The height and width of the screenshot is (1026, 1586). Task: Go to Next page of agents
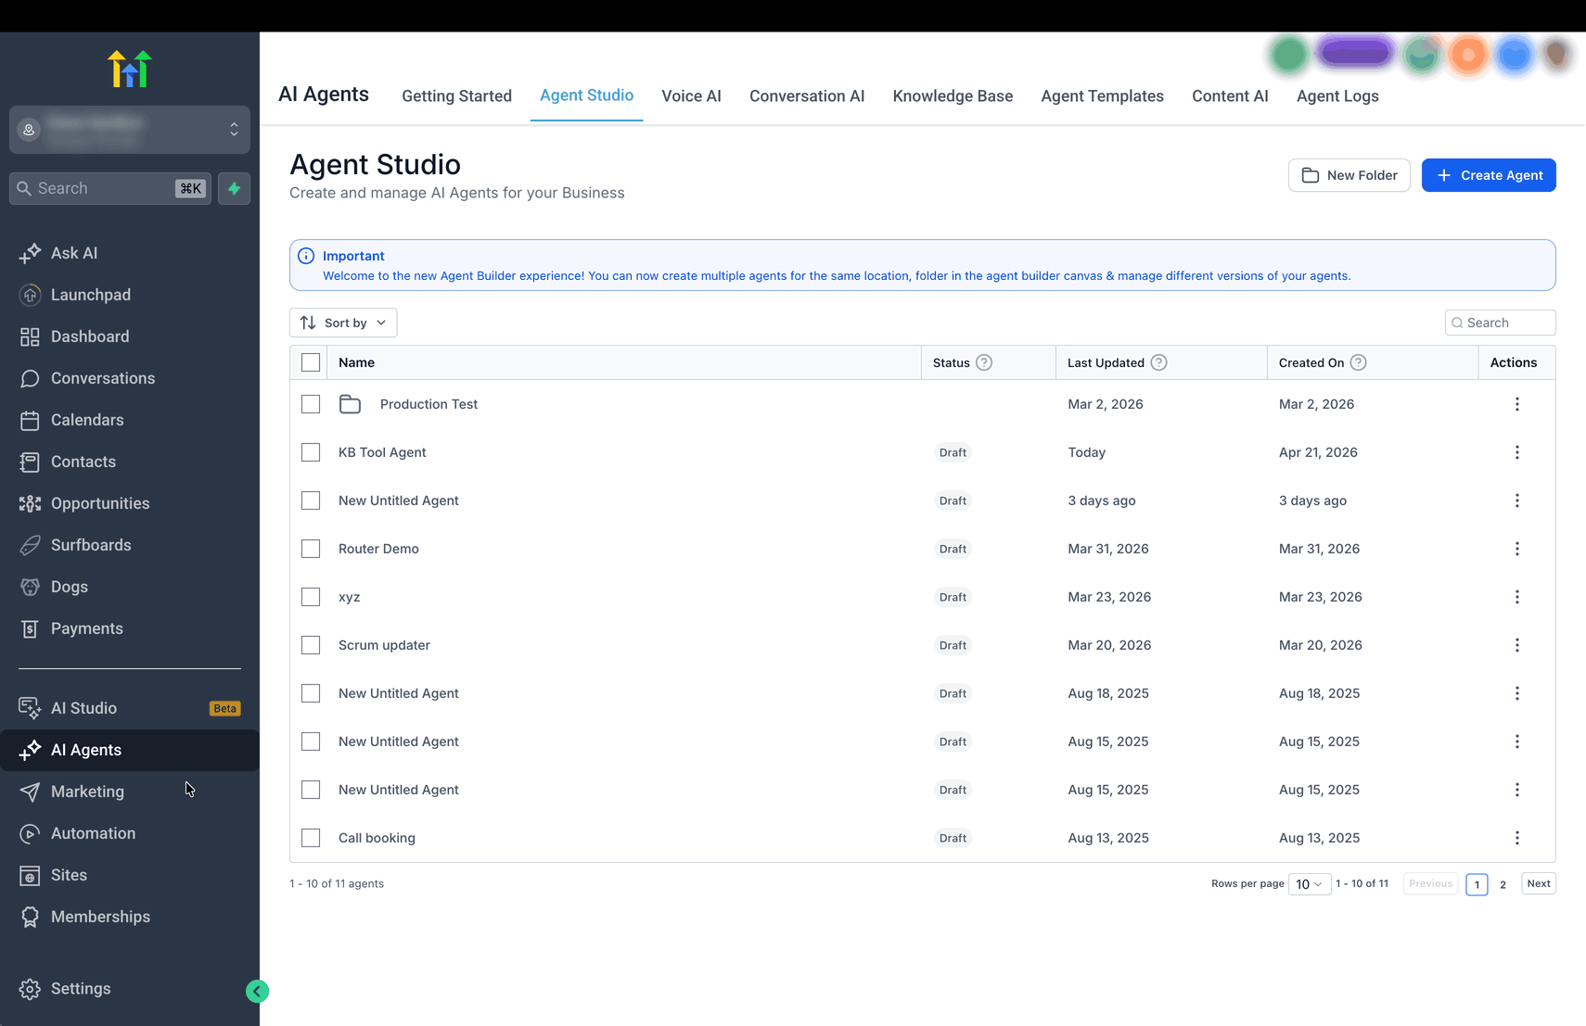pyautogui.click(x=1539, y=883)
